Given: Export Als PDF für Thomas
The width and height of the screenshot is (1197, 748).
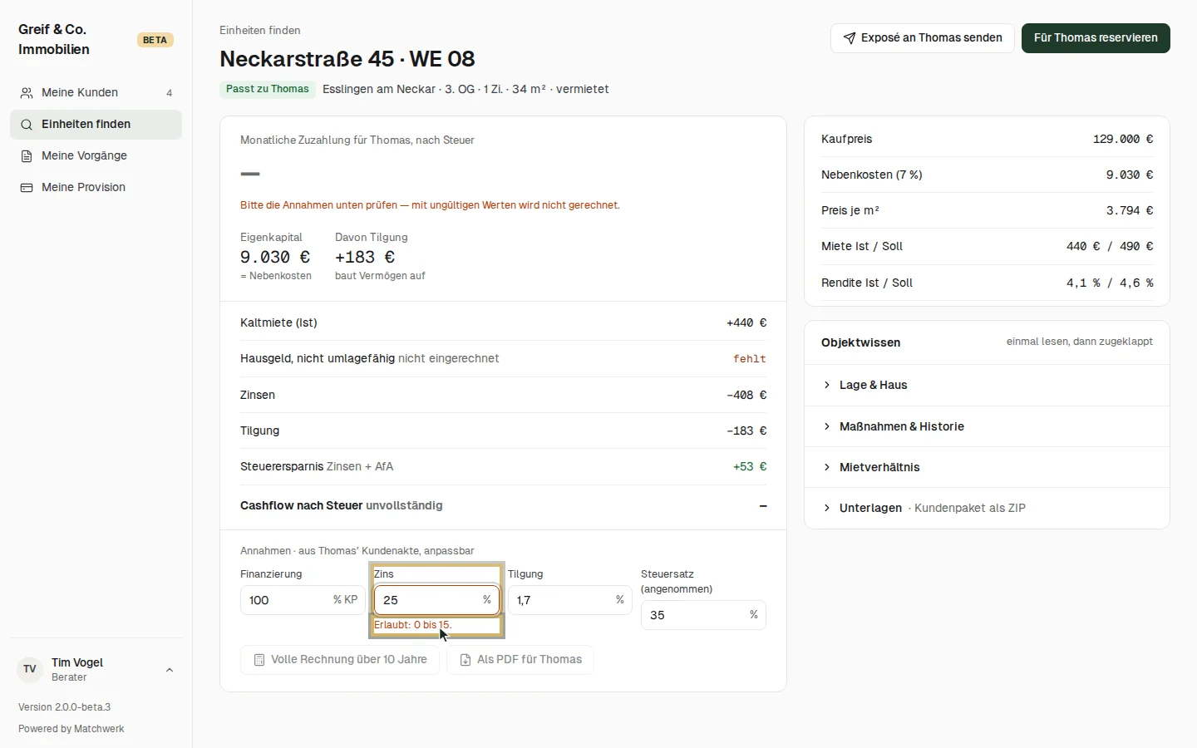Looking at the screenshot, I should click(x=520, y=660).
